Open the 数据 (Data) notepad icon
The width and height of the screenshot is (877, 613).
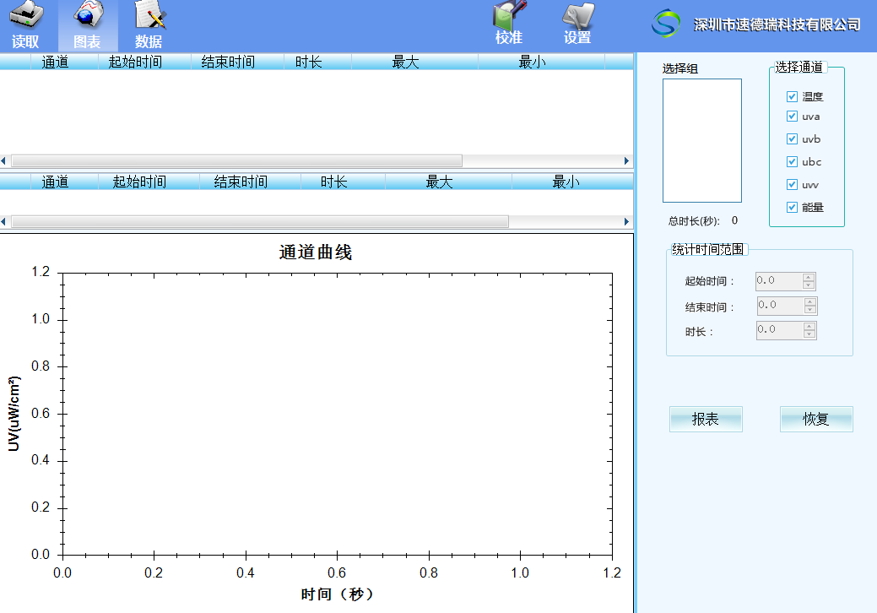coord(149,17)
